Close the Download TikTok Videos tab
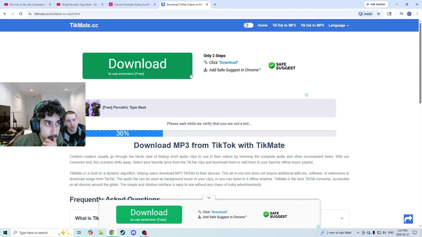Screen dimensions: 422x237 pos(207,5)
